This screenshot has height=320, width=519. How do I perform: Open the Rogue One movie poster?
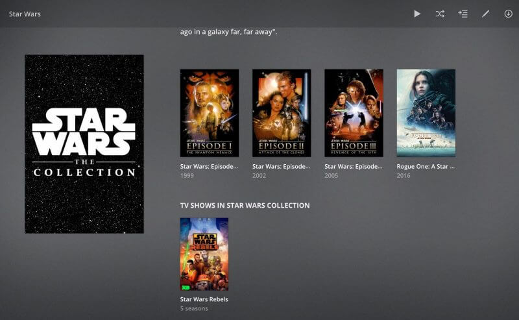pos(426,113)
